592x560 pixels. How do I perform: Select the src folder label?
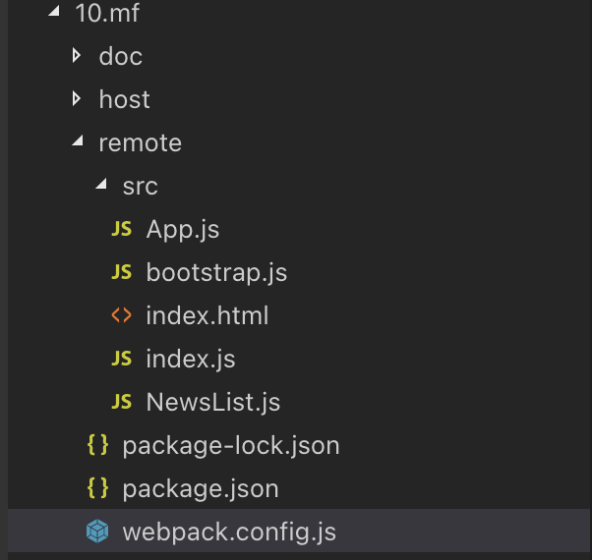(x=140, y=187)
